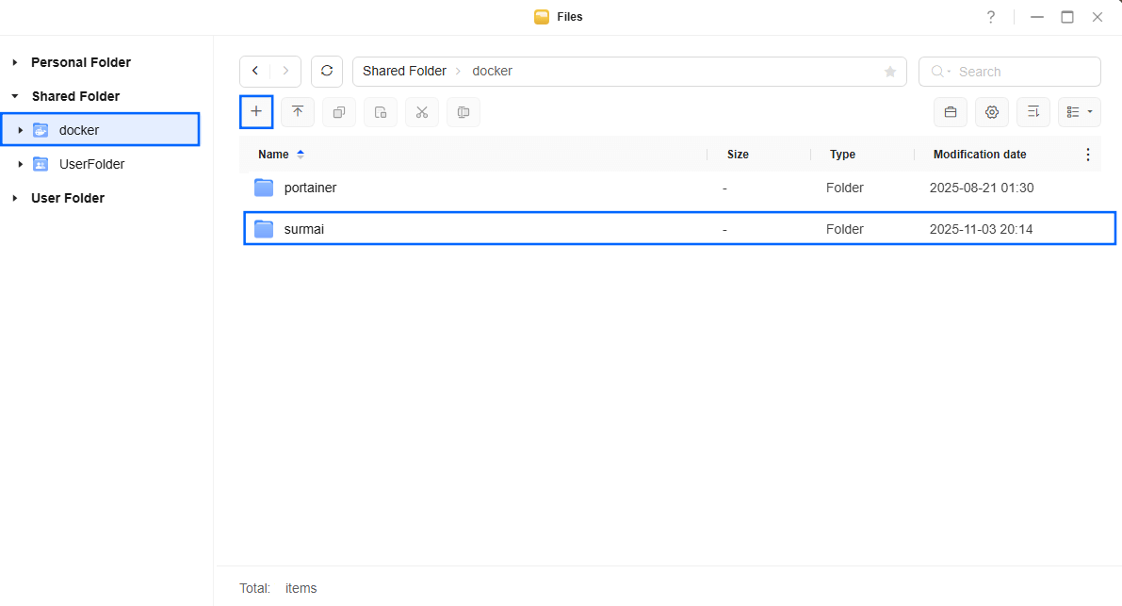The image size is (1122, 606).
Task: Expand the bottom User Folder tree node
Action: (15, 198)
